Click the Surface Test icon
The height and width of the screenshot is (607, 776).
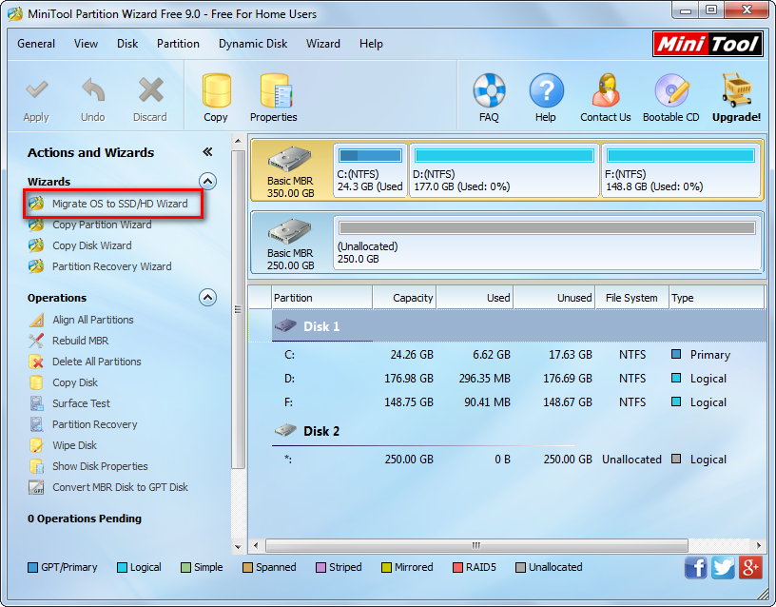point(36,403)
